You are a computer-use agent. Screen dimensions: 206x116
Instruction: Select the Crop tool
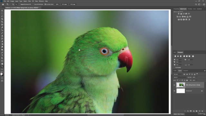[x=2, y=22]
